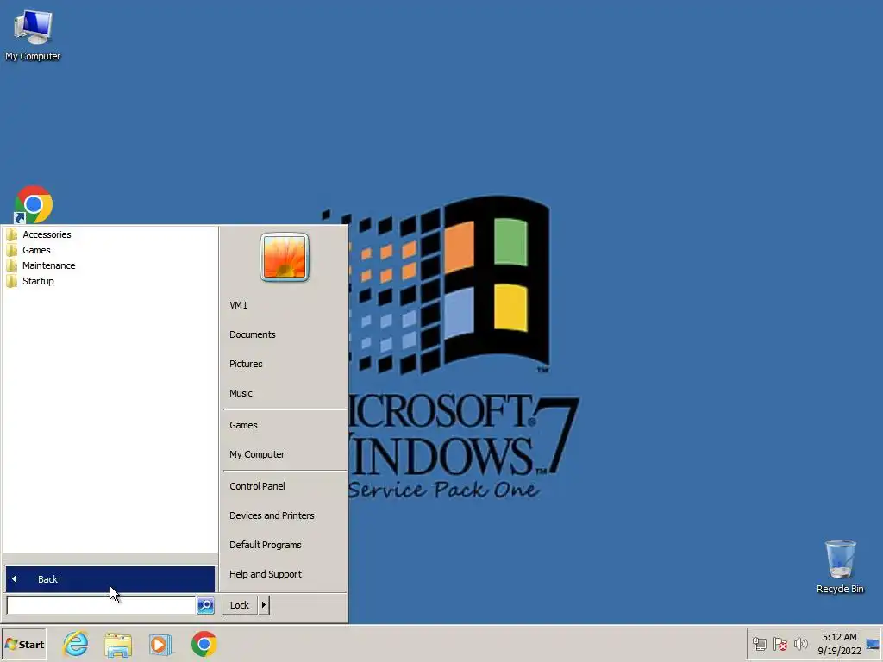The width and height of the screenshot is (883, 662).
Task: Open the network tray icon
Action: [759, 643]
